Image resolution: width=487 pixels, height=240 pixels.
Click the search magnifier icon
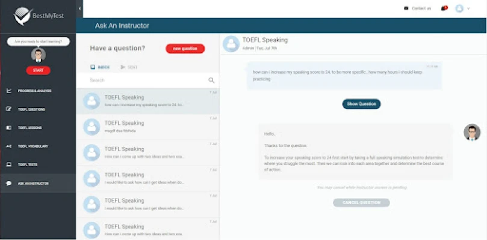click(211, 80)
